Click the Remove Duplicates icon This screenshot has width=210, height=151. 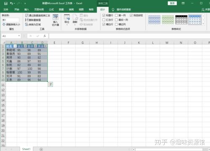(26, 20)
